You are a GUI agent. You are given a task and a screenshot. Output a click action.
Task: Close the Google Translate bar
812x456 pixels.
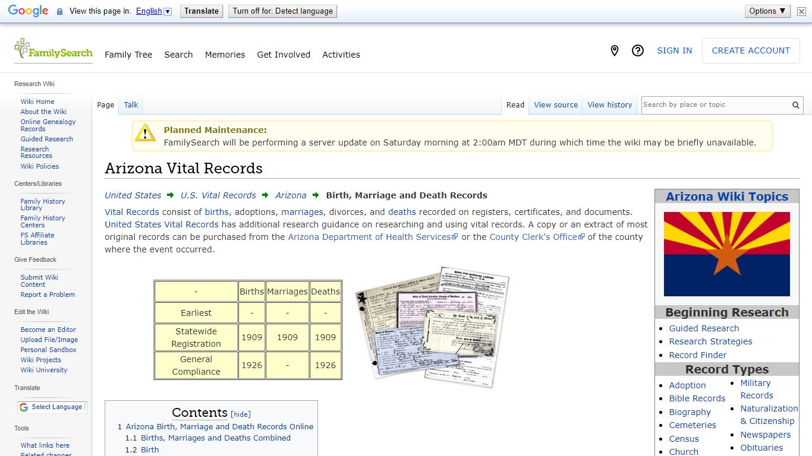click(801, 11)
